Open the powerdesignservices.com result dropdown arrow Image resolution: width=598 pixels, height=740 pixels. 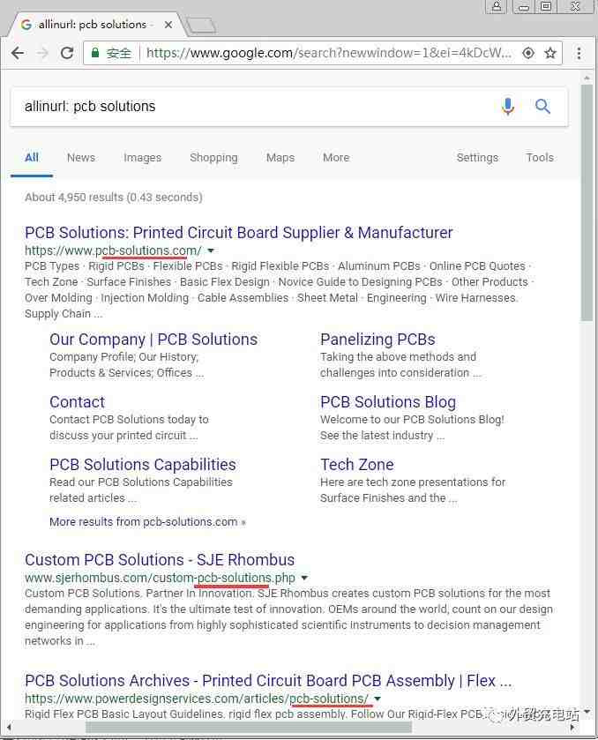pos(377,699)
